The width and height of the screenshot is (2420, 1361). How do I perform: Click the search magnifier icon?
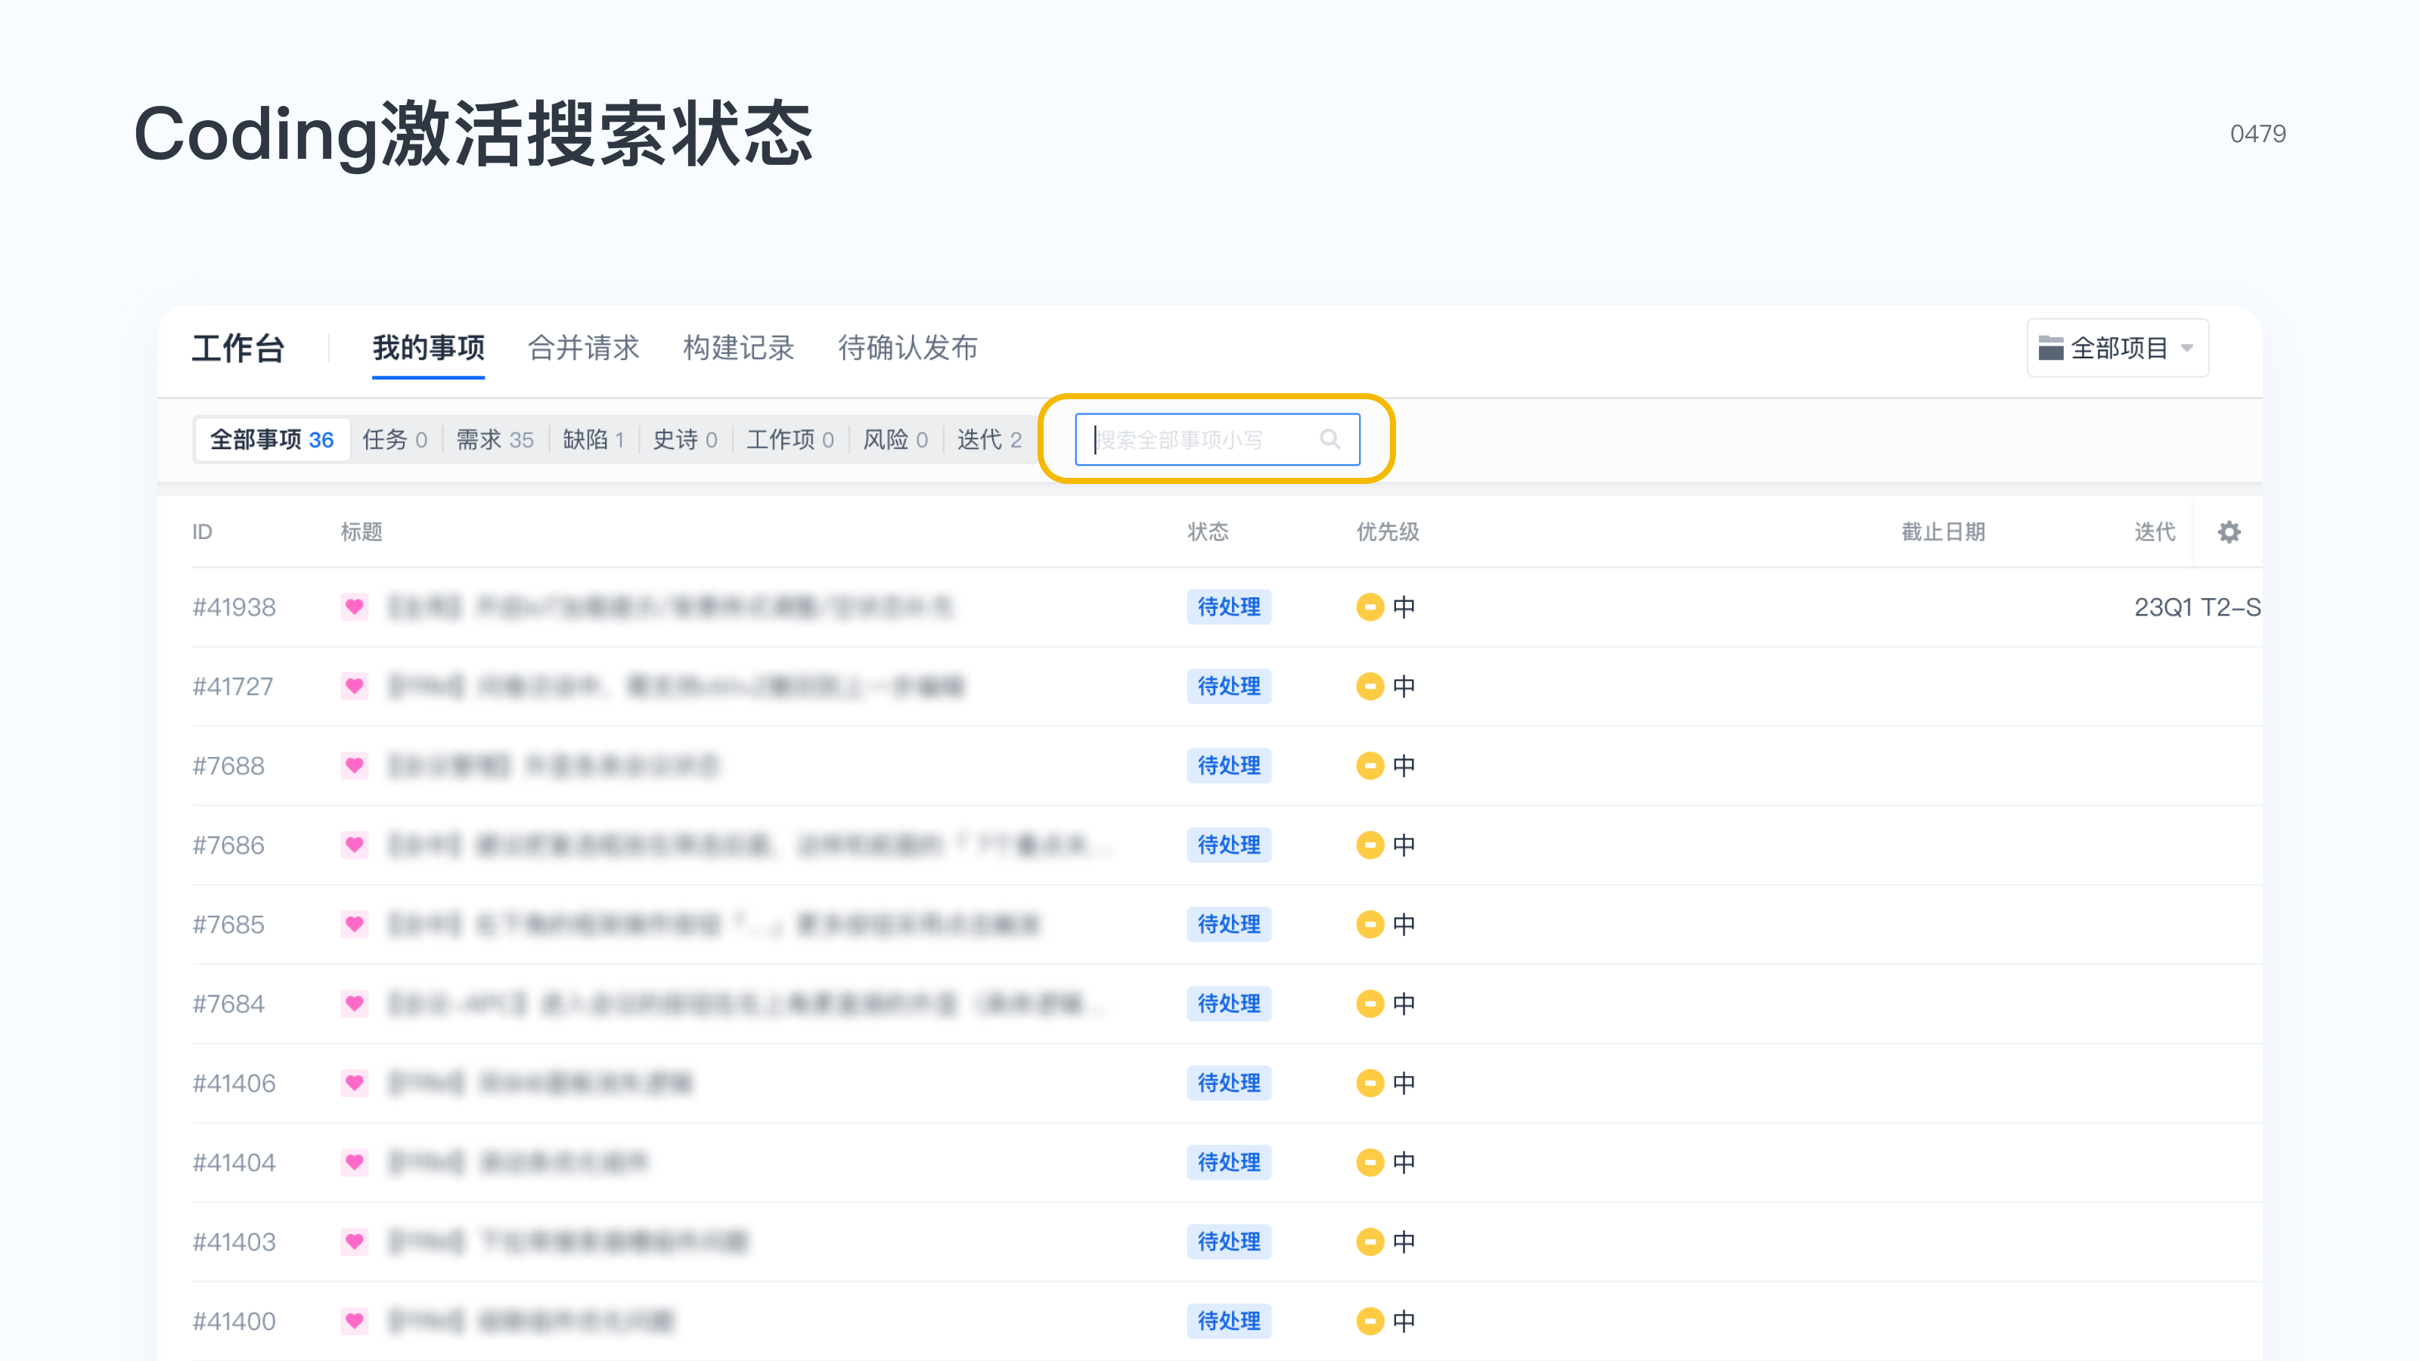[x=1329, y=439]
